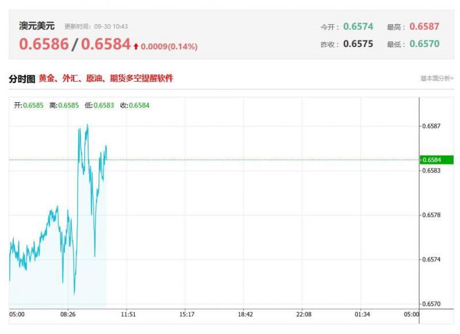The image size is (460, 334).
Task: Click the 0.6578 y-axis label
Action: 431,215
